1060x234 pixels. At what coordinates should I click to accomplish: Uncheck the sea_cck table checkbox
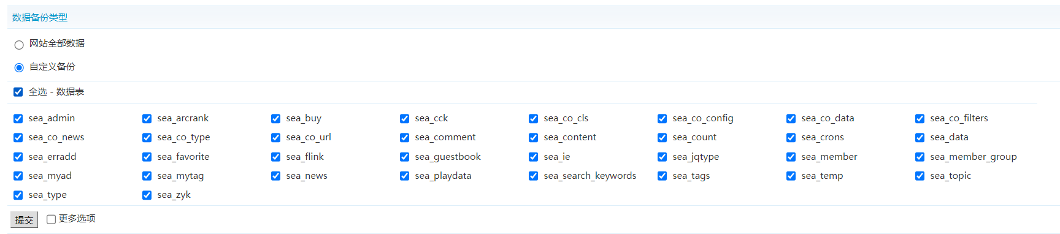tap(405, 119)
